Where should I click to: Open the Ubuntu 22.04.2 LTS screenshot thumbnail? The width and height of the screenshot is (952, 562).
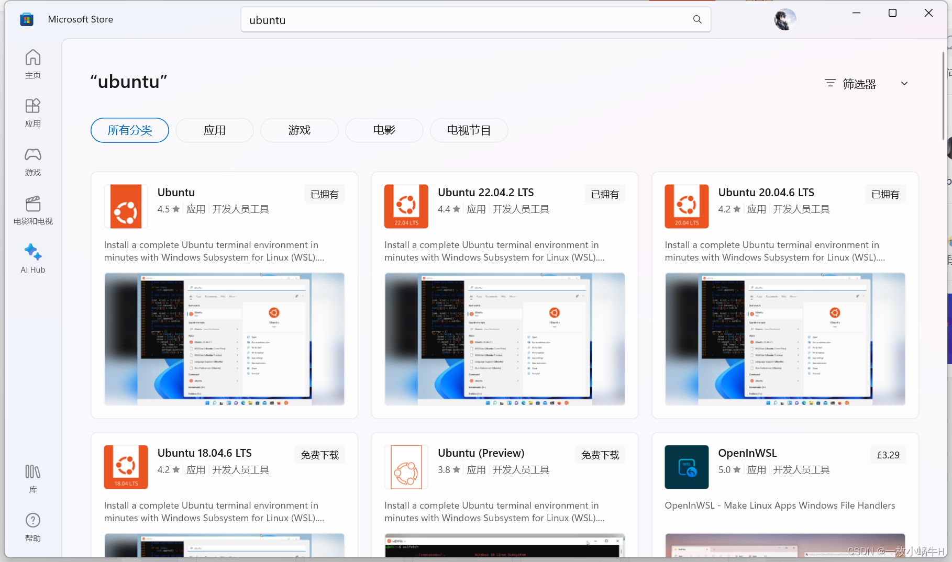point(505,339)
